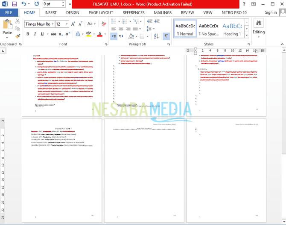Align paragraph text to the right
286x225 pixels.
point(128,29)
